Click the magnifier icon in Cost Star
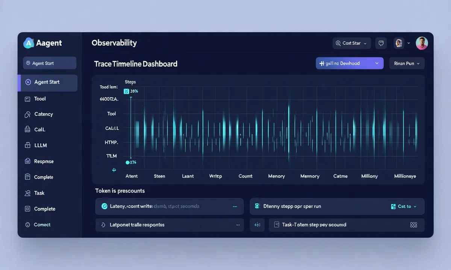Viewport: 451px width, 270px height. 338,43
